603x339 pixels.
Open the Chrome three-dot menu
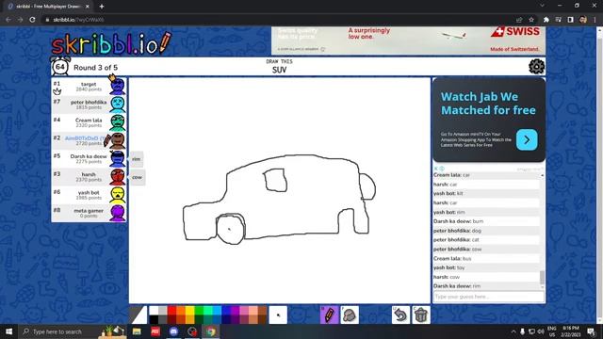pos(595,19)
